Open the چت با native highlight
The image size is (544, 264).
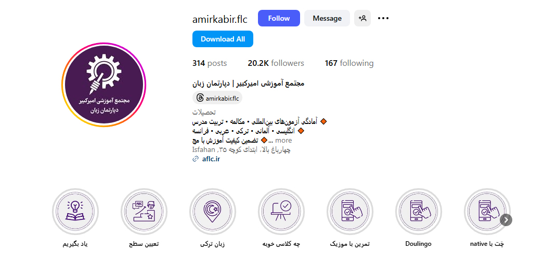(x=487, y=211)
